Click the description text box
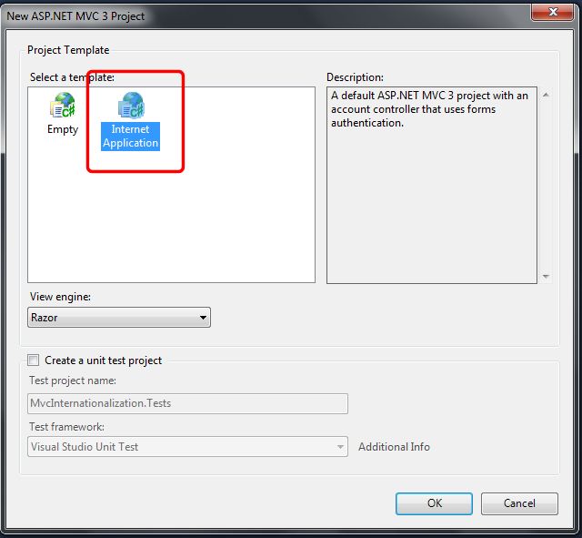This screenshot has height=538, width=582. [432, 185]
